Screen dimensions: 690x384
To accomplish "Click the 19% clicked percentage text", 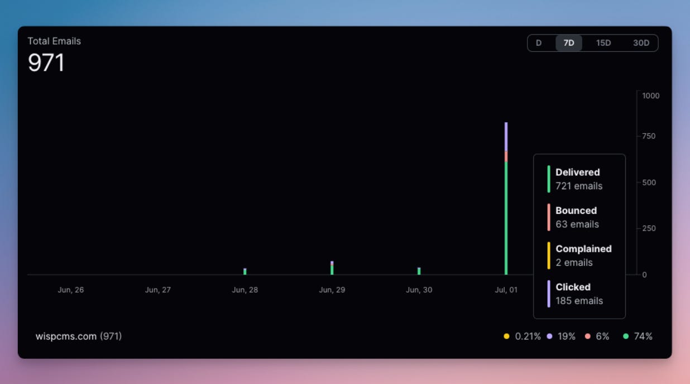I will point(567,337).
